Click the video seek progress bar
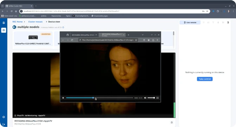 click(99, 98)
